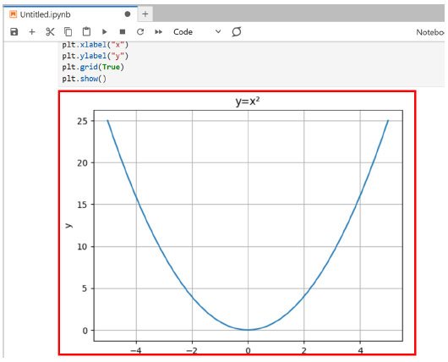The height and width of the screenshot is (362, 448).
Task: Save the notebook with floppy disk icon
Action: [x=14, y=32]
